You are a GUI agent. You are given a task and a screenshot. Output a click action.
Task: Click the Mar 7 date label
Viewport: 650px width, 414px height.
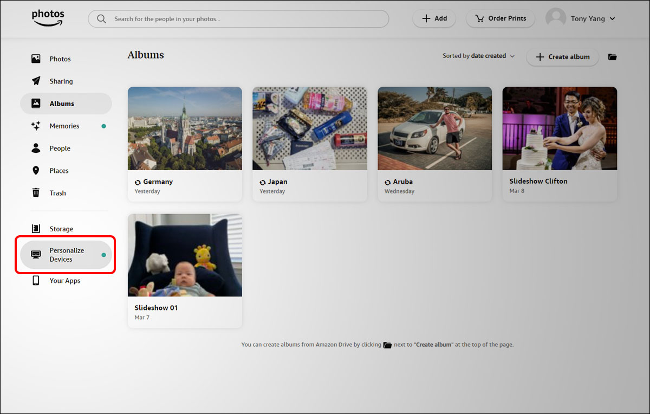142,318
